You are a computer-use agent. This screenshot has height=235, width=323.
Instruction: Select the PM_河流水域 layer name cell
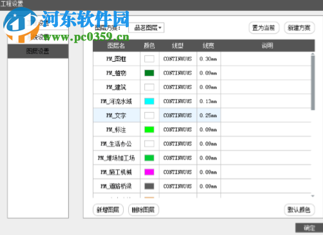(x=117, y=101)
